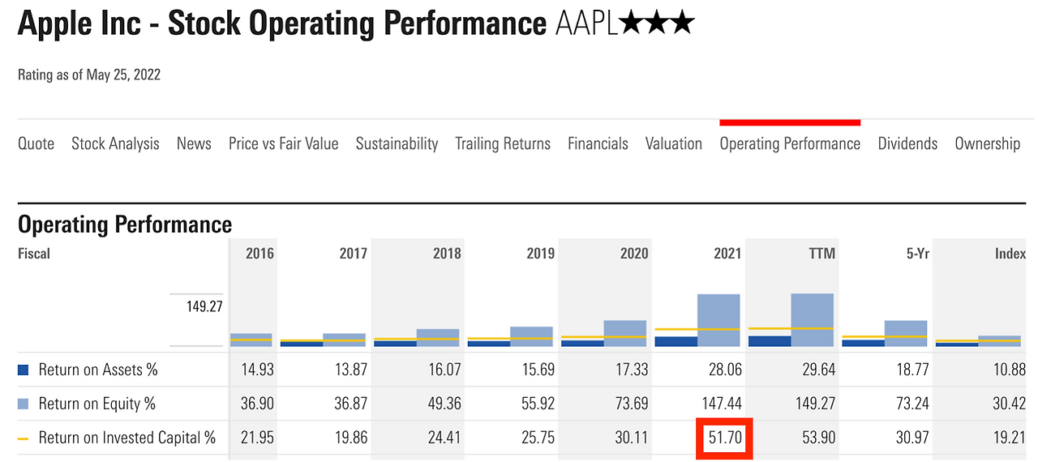
Task: Switch to Stock Analysis tab
Action: pos(115,143)
